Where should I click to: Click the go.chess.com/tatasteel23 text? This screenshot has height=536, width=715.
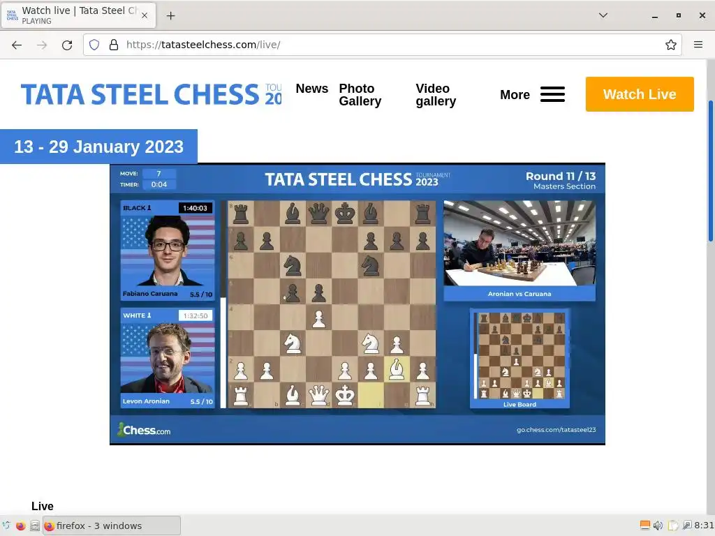coord(556,430)
